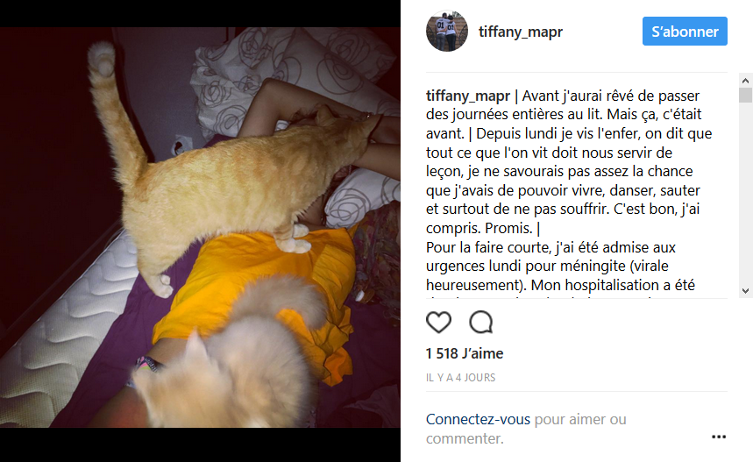Image resolution: width=753 pixels, height=462 pixels.
Task: Open the three-dot more options menu
Action: pyautogui.click(x=719, y=437)
